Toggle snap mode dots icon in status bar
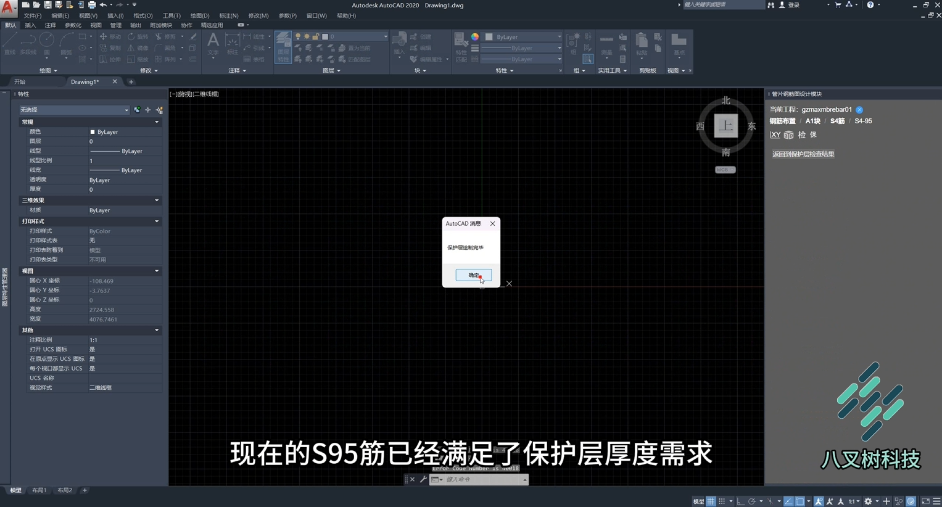 click(722, 501)
